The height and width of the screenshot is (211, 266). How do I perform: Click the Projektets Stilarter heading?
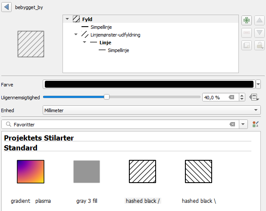pos(39,138)
